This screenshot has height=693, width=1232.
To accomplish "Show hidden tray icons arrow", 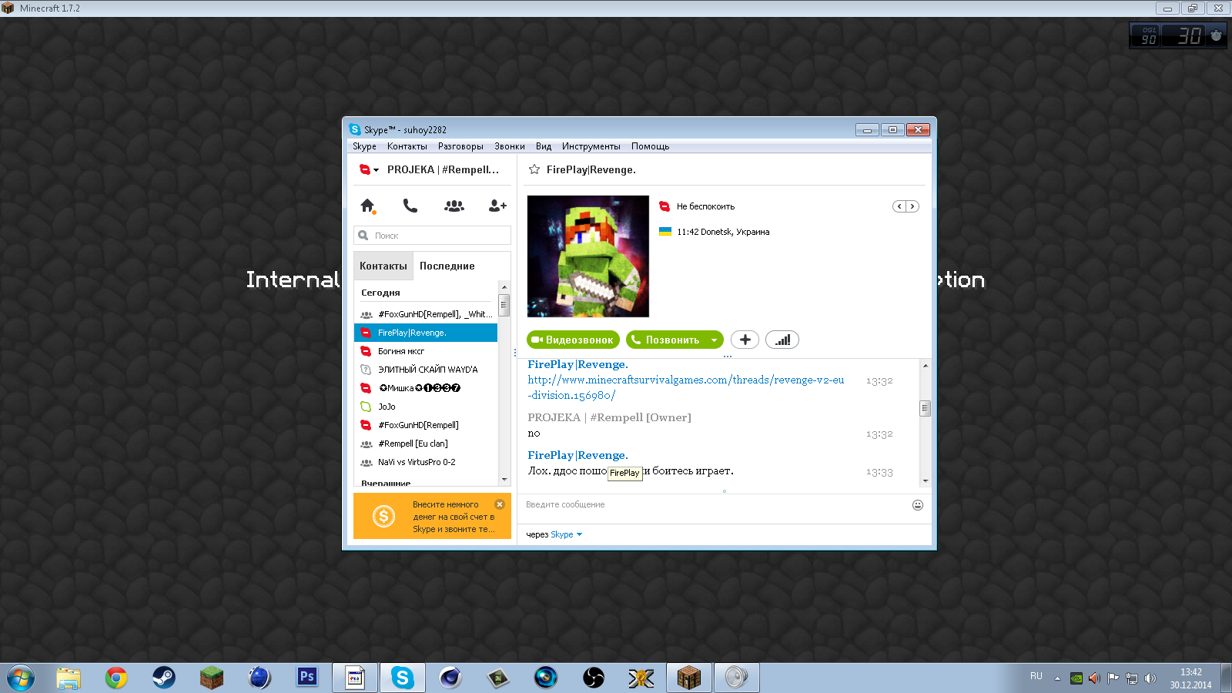I will pos(1057,678).
